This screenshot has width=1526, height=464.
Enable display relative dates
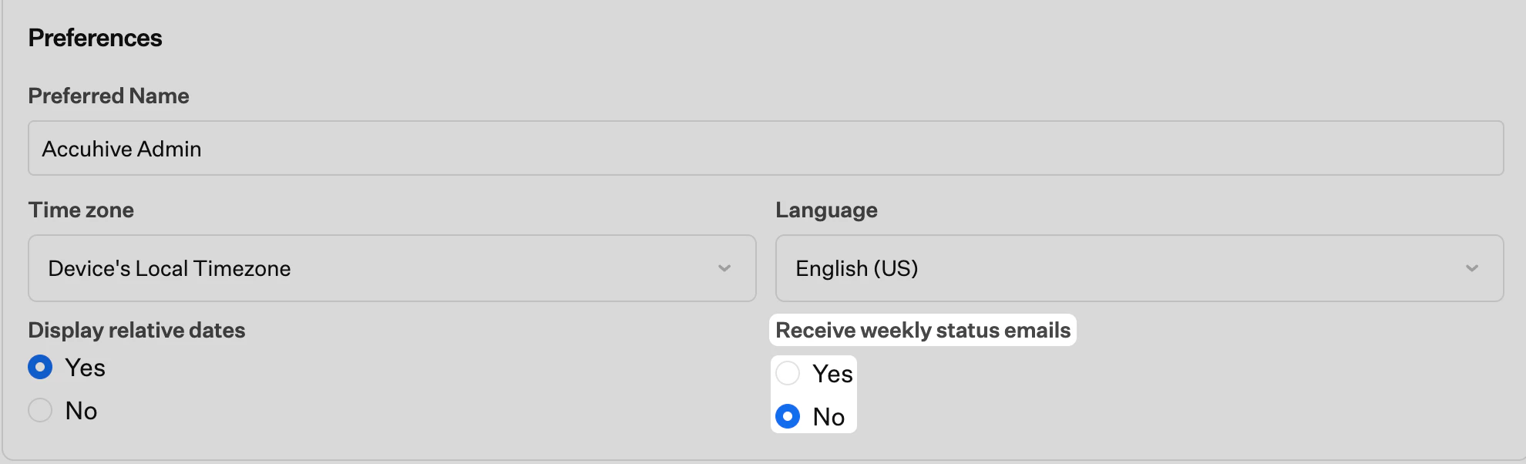(40, 368)
